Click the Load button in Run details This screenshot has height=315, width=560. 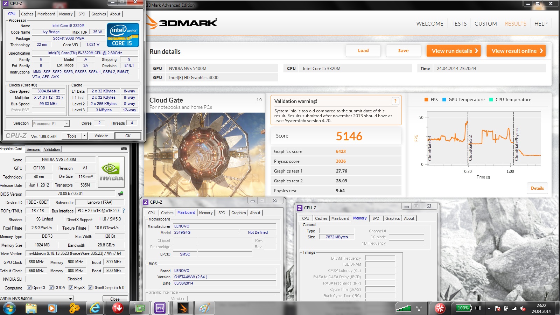pyautogui.click(x=363, y=51)
